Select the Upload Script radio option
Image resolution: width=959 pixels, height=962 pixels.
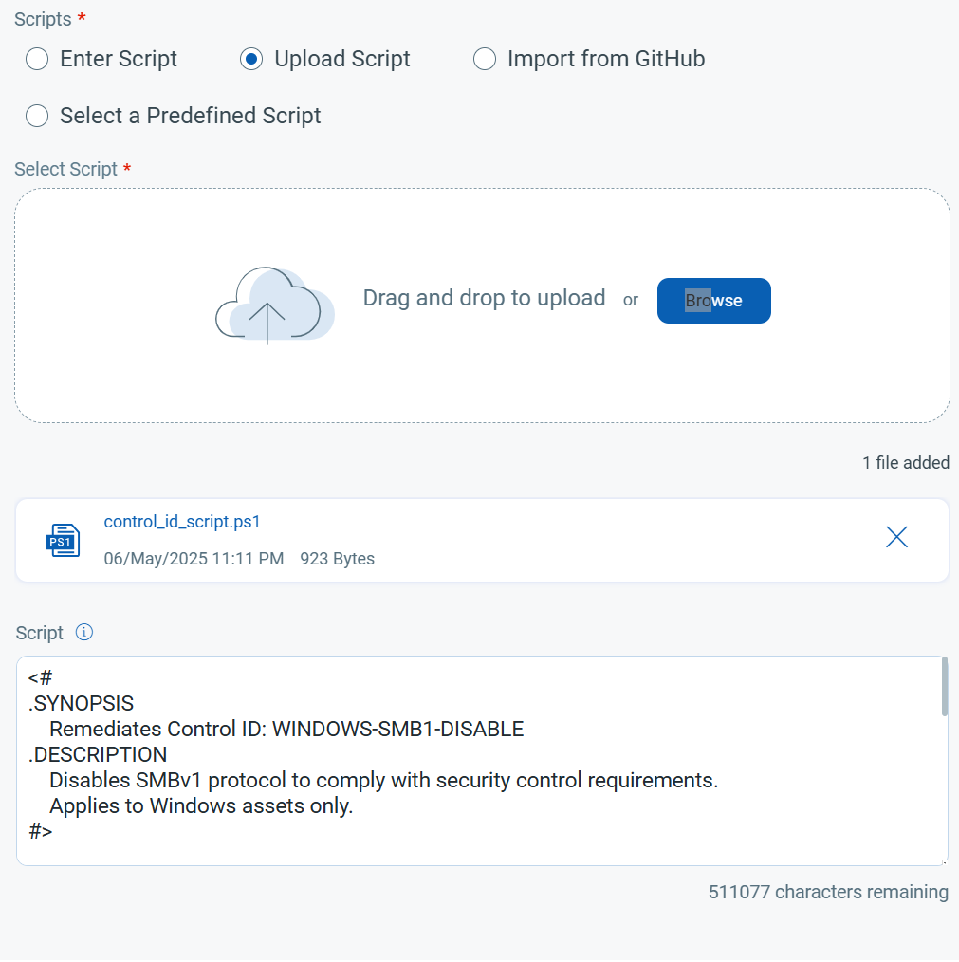[x=251, y=60]
